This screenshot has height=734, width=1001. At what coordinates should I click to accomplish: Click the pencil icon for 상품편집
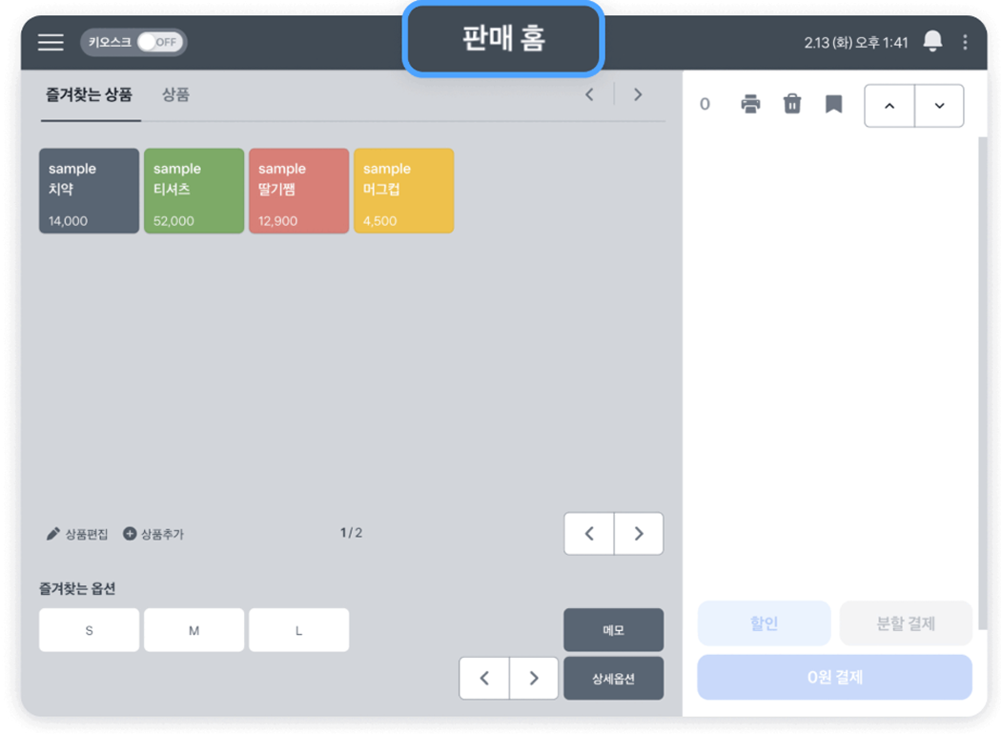pyautogui.click(x=52, y=534)
